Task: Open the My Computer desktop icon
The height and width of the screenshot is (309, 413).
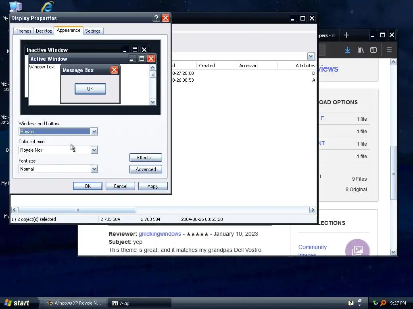Action: 15,6
